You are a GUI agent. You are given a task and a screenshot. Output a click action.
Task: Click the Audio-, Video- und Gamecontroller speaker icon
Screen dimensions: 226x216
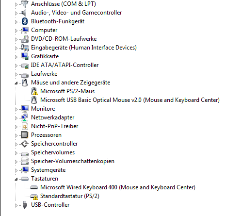coord(24,13)
